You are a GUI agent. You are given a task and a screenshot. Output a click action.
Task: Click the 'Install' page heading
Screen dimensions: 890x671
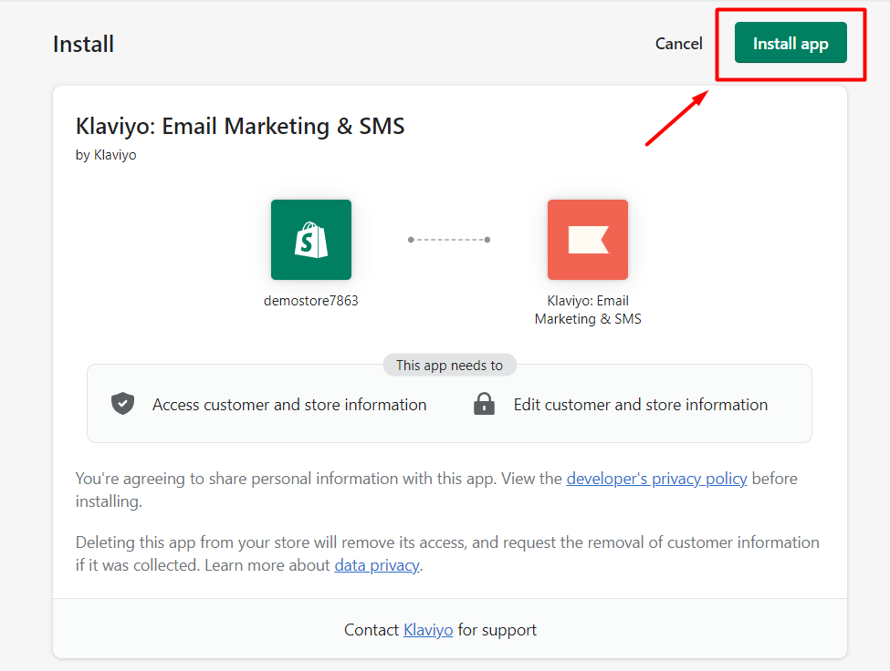[x=83, y=45]
